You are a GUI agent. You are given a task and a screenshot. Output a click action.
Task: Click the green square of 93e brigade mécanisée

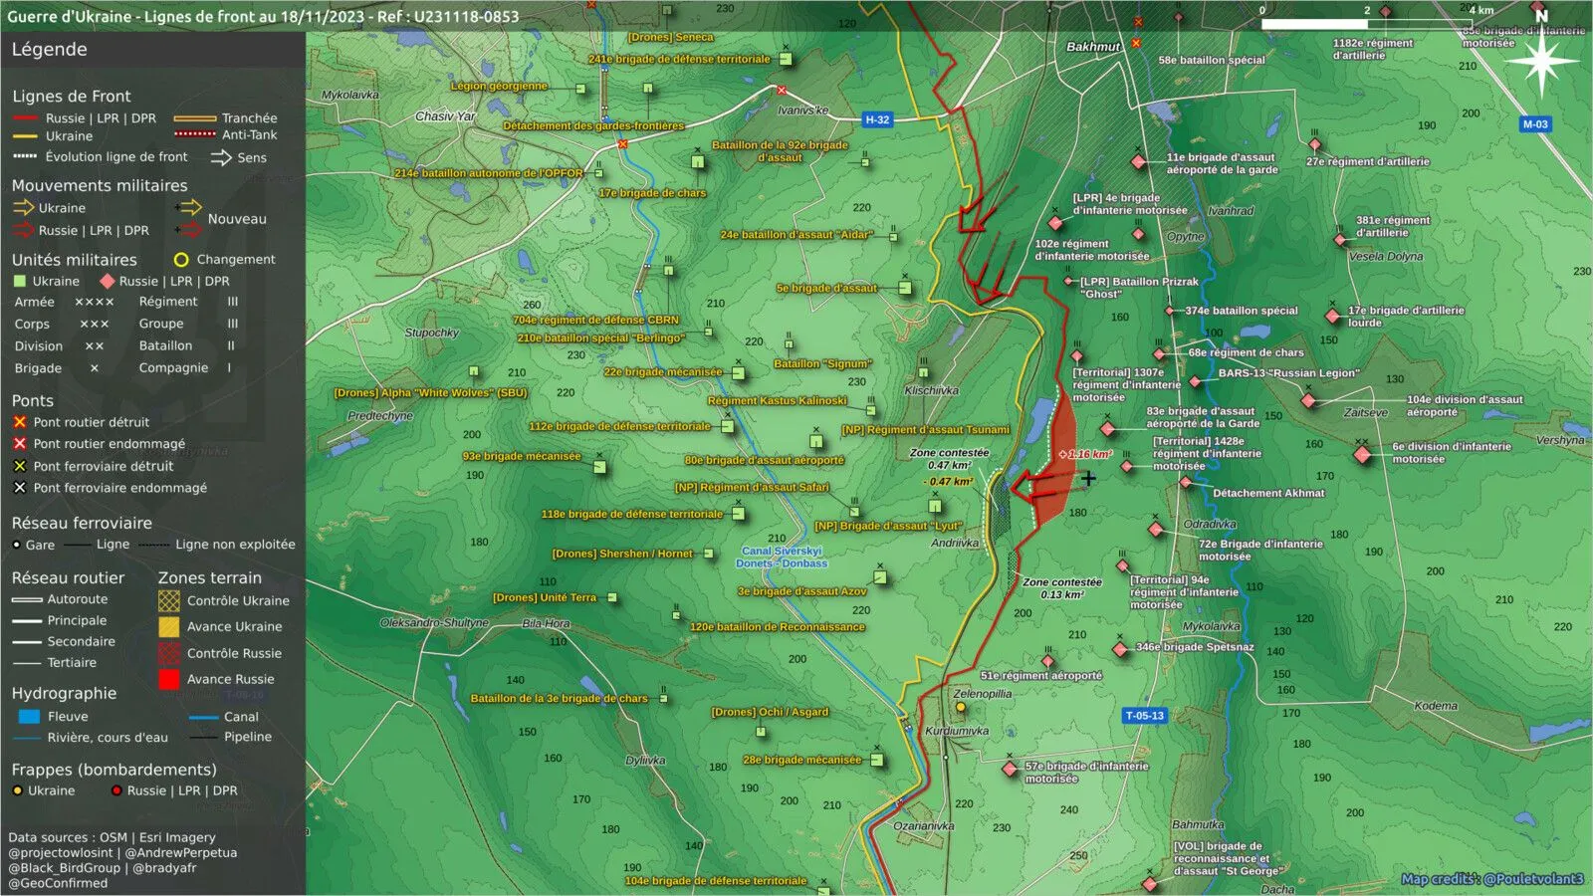599,466
